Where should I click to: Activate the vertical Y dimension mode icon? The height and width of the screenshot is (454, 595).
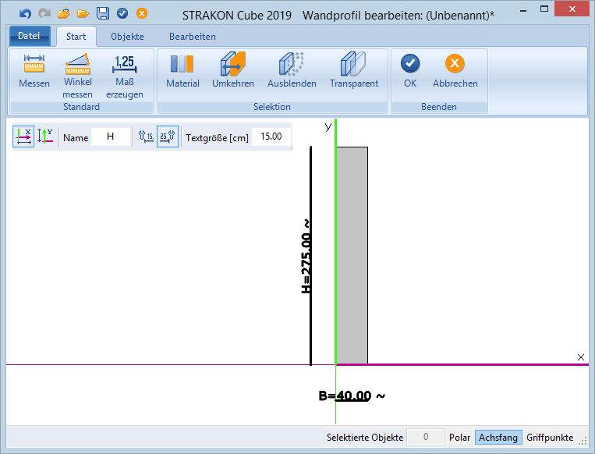click(45, 137)
